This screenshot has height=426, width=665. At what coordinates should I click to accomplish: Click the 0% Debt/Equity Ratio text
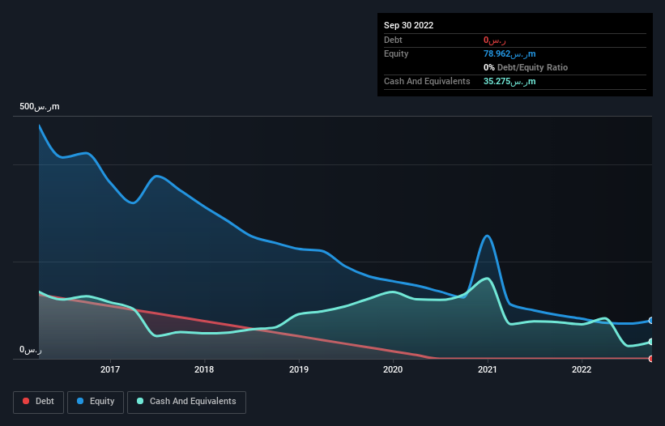(526, 67)
